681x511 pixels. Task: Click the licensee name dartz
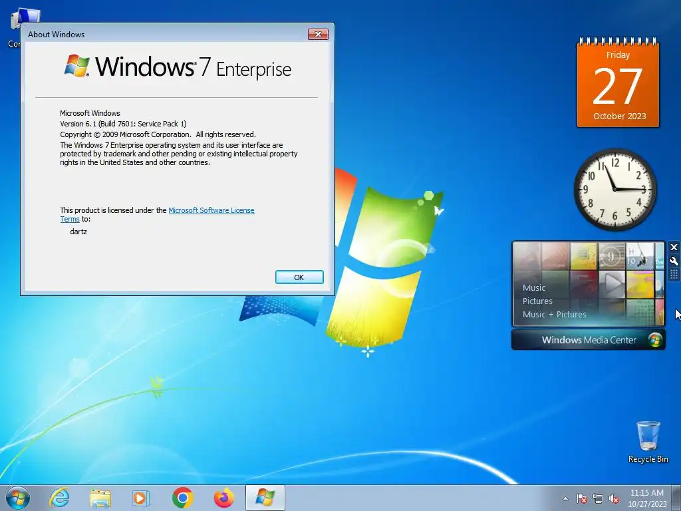tap(78, 232)
